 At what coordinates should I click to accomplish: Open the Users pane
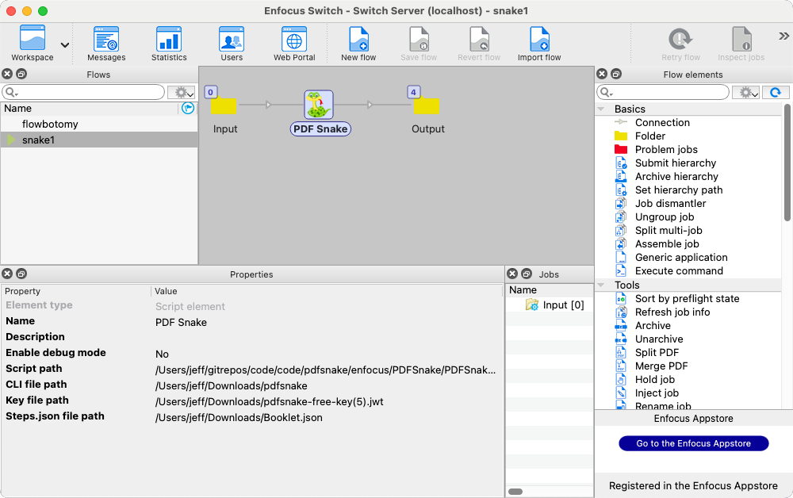coord(232,44)
